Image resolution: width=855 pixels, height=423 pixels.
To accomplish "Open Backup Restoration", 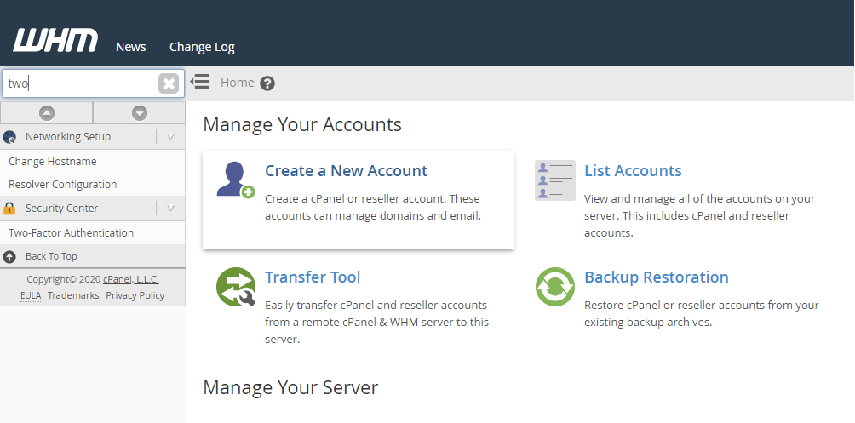I will pos(657,277).
